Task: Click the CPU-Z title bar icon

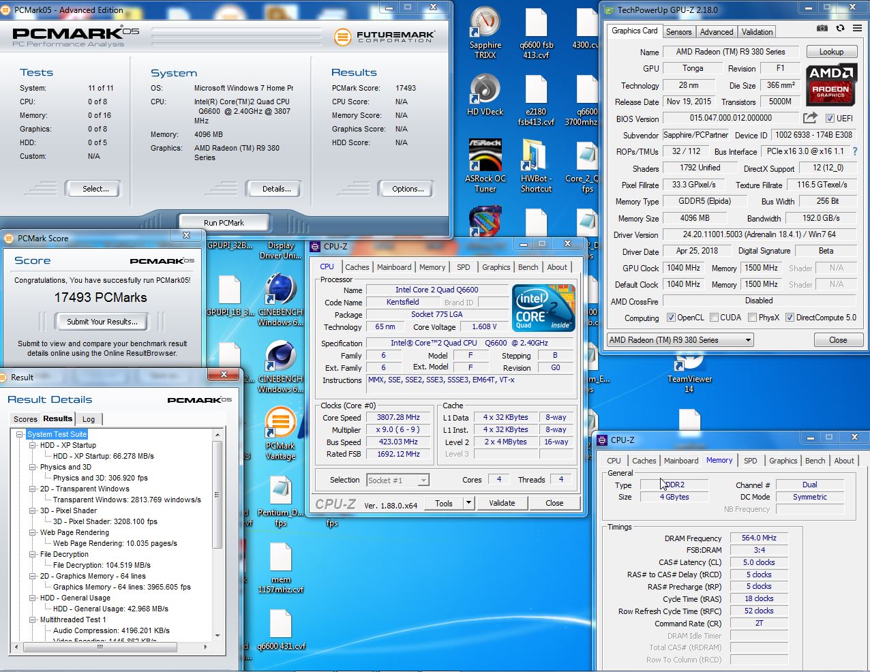Action: click(315, 247)
